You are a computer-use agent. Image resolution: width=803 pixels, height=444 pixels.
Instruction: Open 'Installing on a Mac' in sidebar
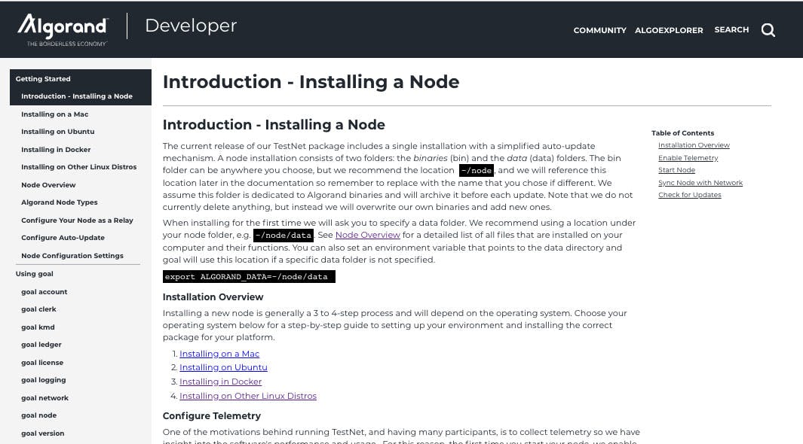coord(55,114)
